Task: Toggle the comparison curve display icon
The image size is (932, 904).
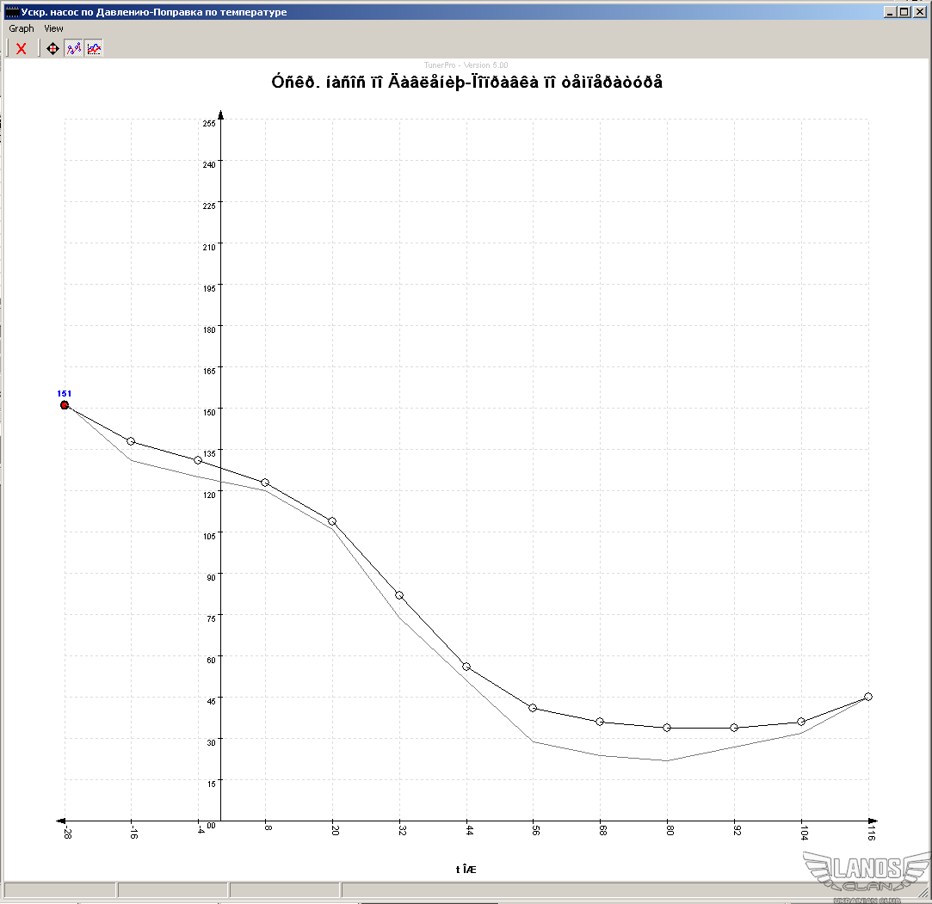Action: coord(94,49)
